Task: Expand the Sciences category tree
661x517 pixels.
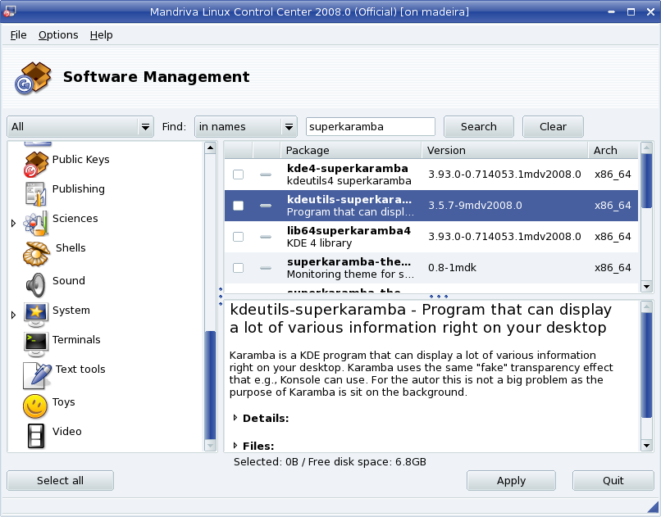Action: 13,223
